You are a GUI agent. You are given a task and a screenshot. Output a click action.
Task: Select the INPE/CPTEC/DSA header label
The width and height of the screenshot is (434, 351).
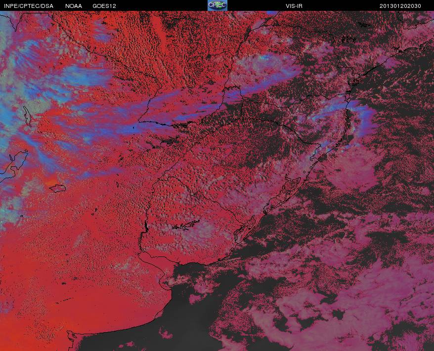(29, 6)
